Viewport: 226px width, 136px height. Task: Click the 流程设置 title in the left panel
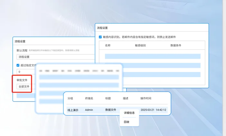click(x=20, y=41)
